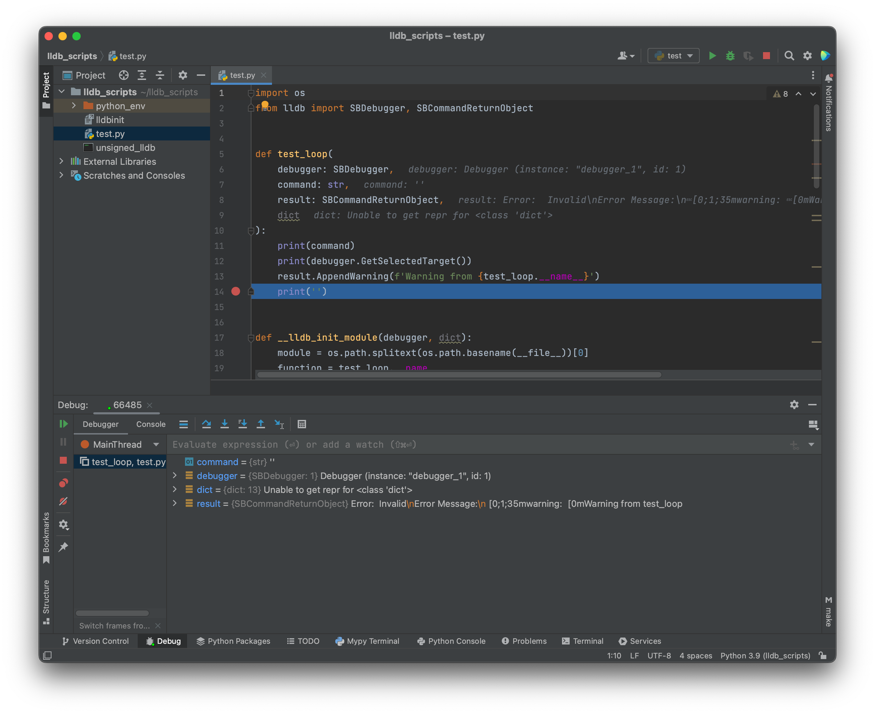This screenshot has height=714, width=875.
Task: Click the Step Over debugger icon
Action: pos(207,424)
